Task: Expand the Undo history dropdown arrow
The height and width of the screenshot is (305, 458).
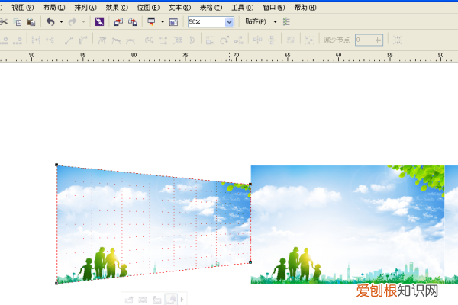Action: (x=61, y=22)
